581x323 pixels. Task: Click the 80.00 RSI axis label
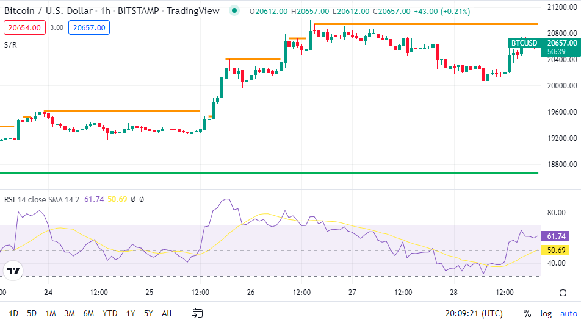click(x=556, y=212)
